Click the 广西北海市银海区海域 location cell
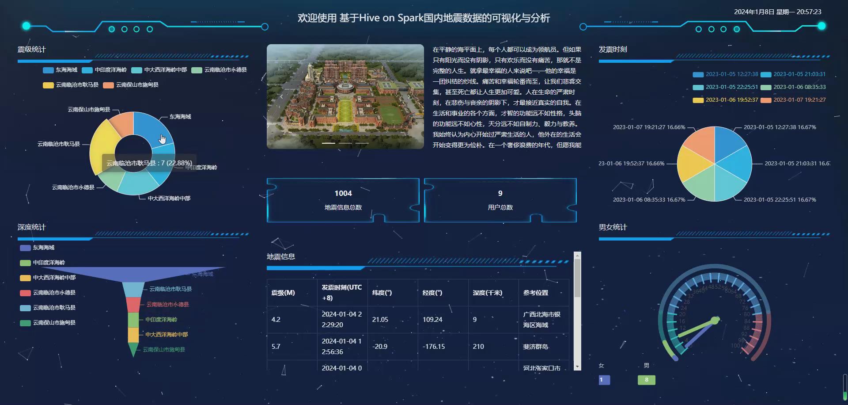848x405 pixels. click(544, 320)
